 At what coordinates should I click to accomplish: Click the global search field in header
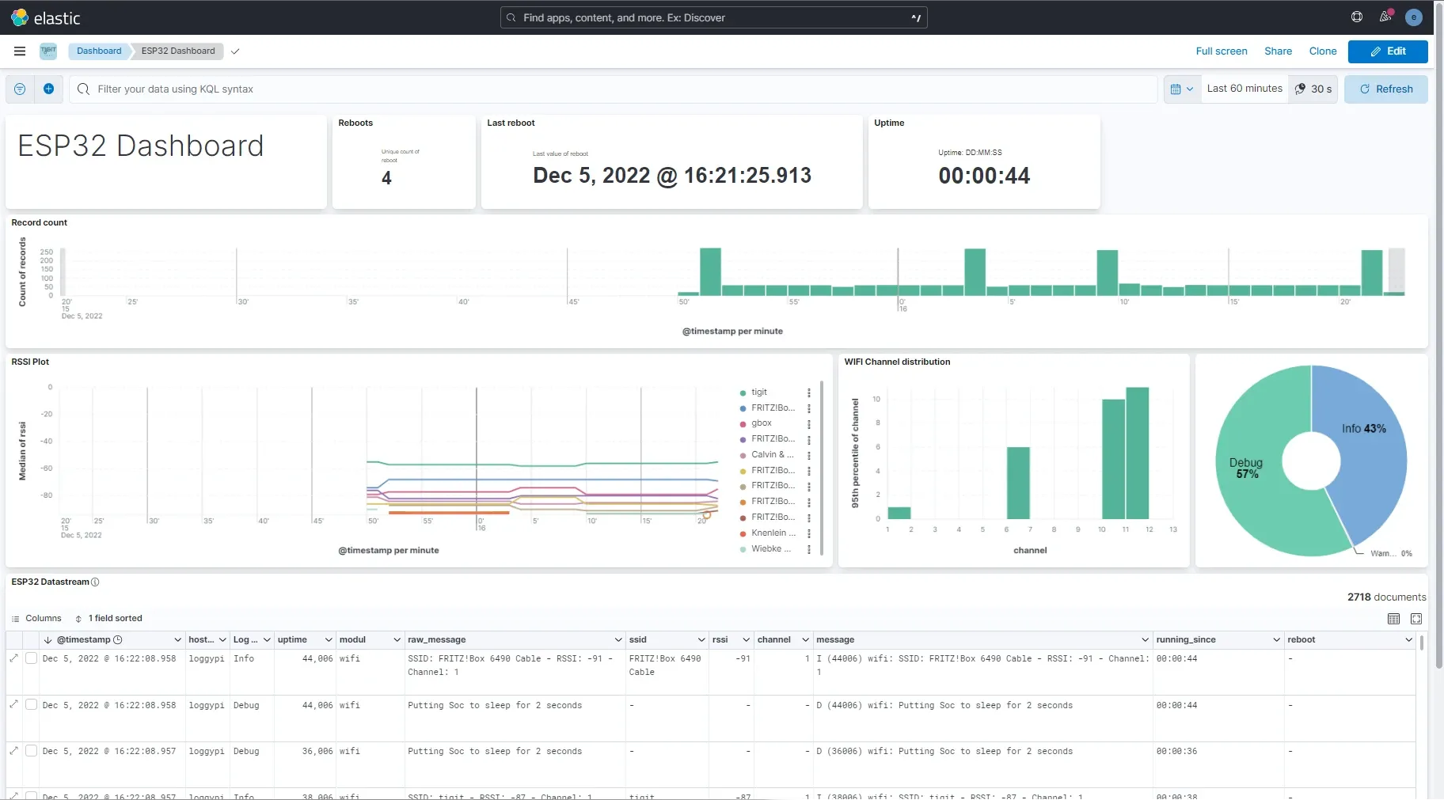[x=713, y=17]
